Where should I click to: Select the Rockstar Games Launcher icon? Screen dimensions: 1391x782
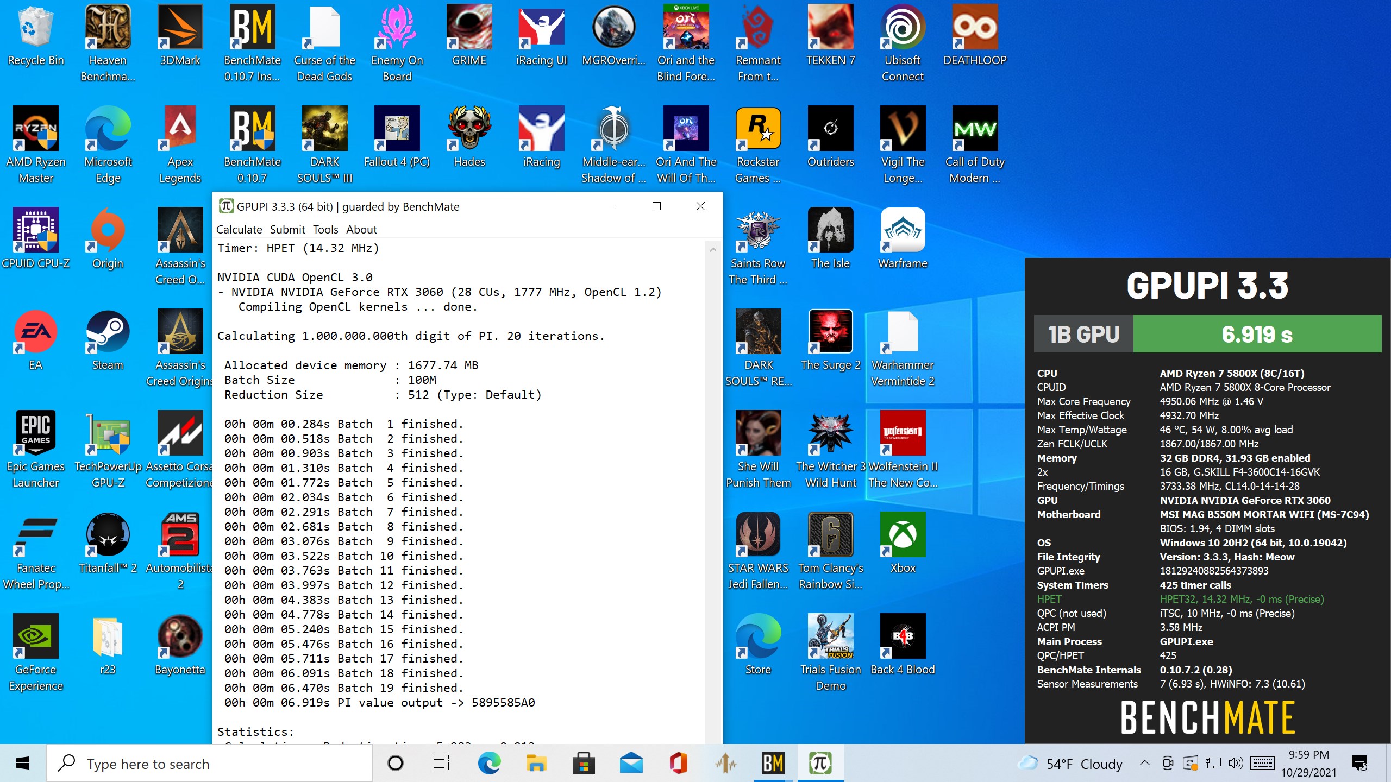758,144
